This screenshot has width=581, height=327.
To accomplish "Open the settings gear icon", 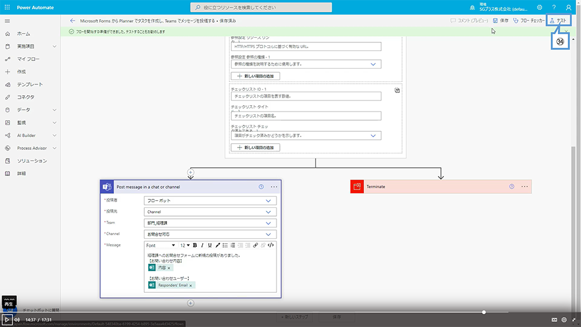I will (x=540, y=8).
